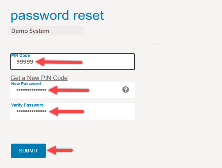Click the 99999 value in the PIN field
Image resolution: width=222 pixels, height=168 pixels.
25,62
